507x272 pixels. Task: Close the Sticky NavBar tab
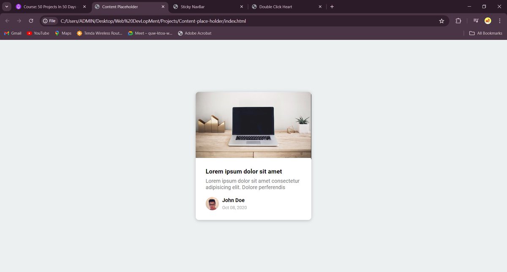pos(242,7)
